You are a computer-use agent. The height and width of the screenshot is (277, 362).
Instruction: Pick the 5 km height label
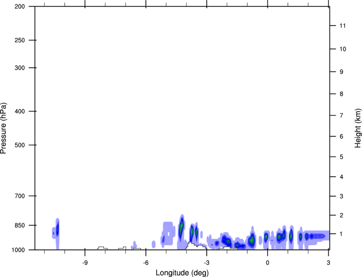coord(342,157)
